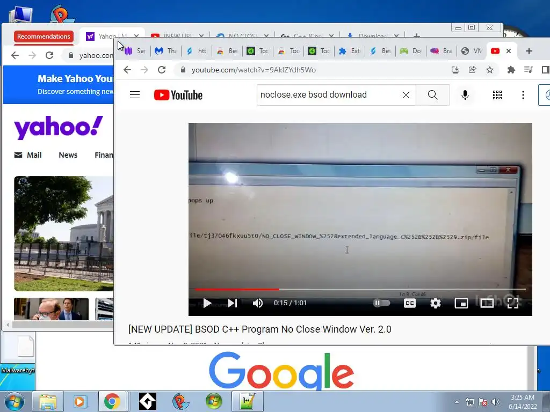The width and height of the screenshot is (550, 412).
Task: Open the YouTube apps grid
Action: [497, 95]
